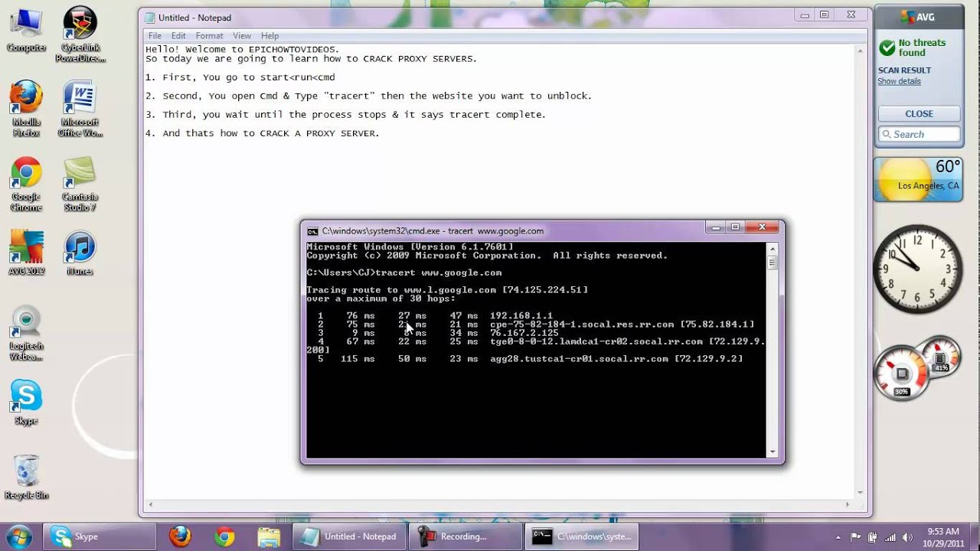Image resolution: width=980 pixels, height=551 pixels.
Task: Select the Microsoft Office Word desktop shortcut
Action: click(x=80, y=109)
